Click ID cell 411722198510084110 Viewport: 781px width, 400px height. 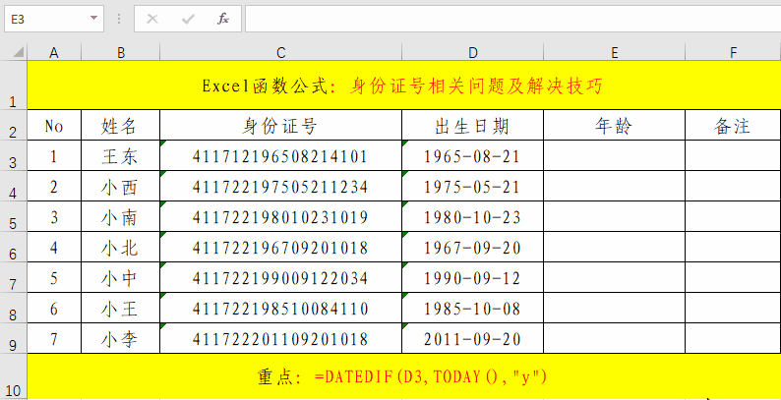(x=281, y=308)
